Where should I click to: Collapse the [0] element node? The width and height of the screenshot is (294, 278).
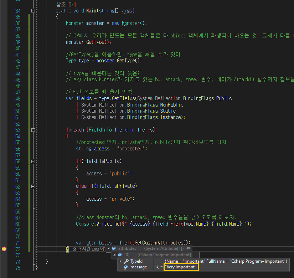[114, 255]
